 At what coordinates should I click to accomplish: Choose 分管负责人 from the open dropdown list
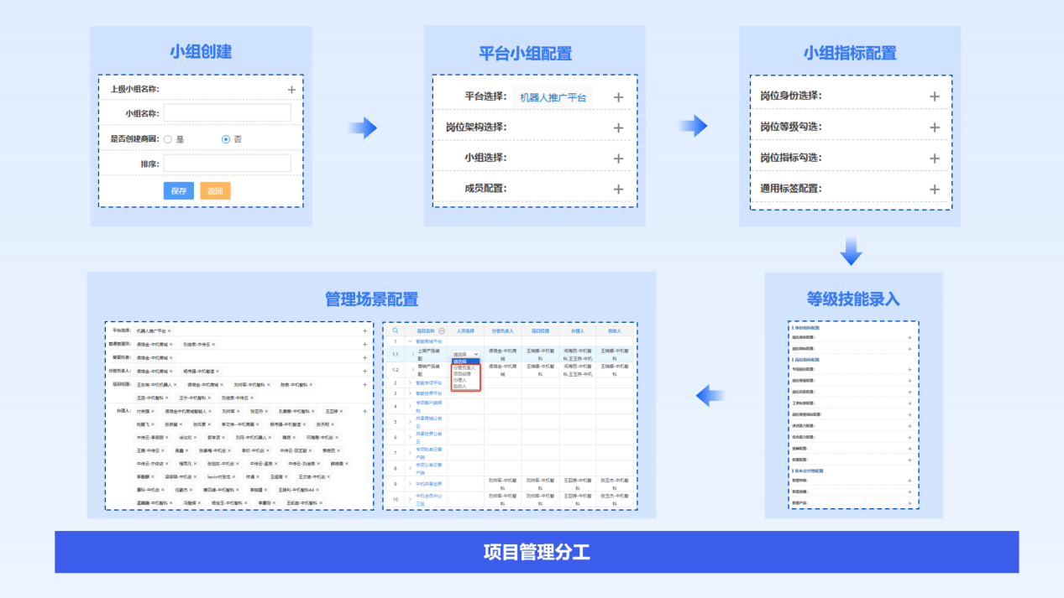(464, 367)
